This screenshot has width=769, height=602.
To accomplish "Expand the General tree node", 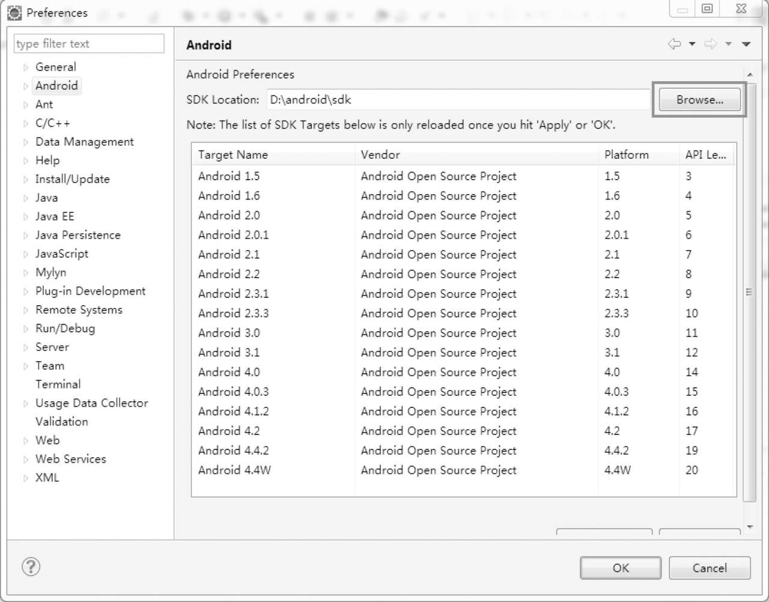I will pyautogui.click(x=25, y=67).
